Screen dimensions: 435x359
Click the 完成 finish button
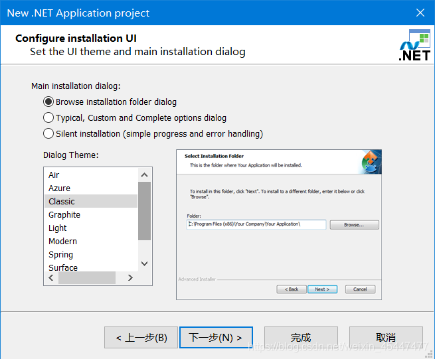coord(301,337)
